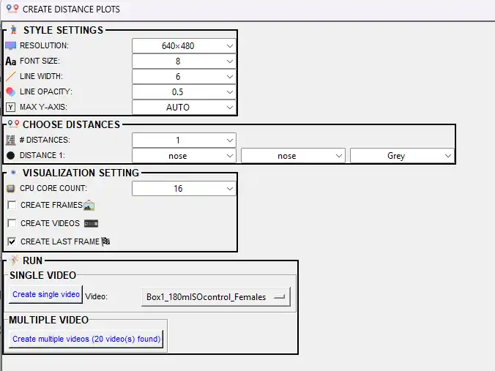Click the RESOLUTION: label text
This screenshot has width=495, height=371.
point(44,46)
